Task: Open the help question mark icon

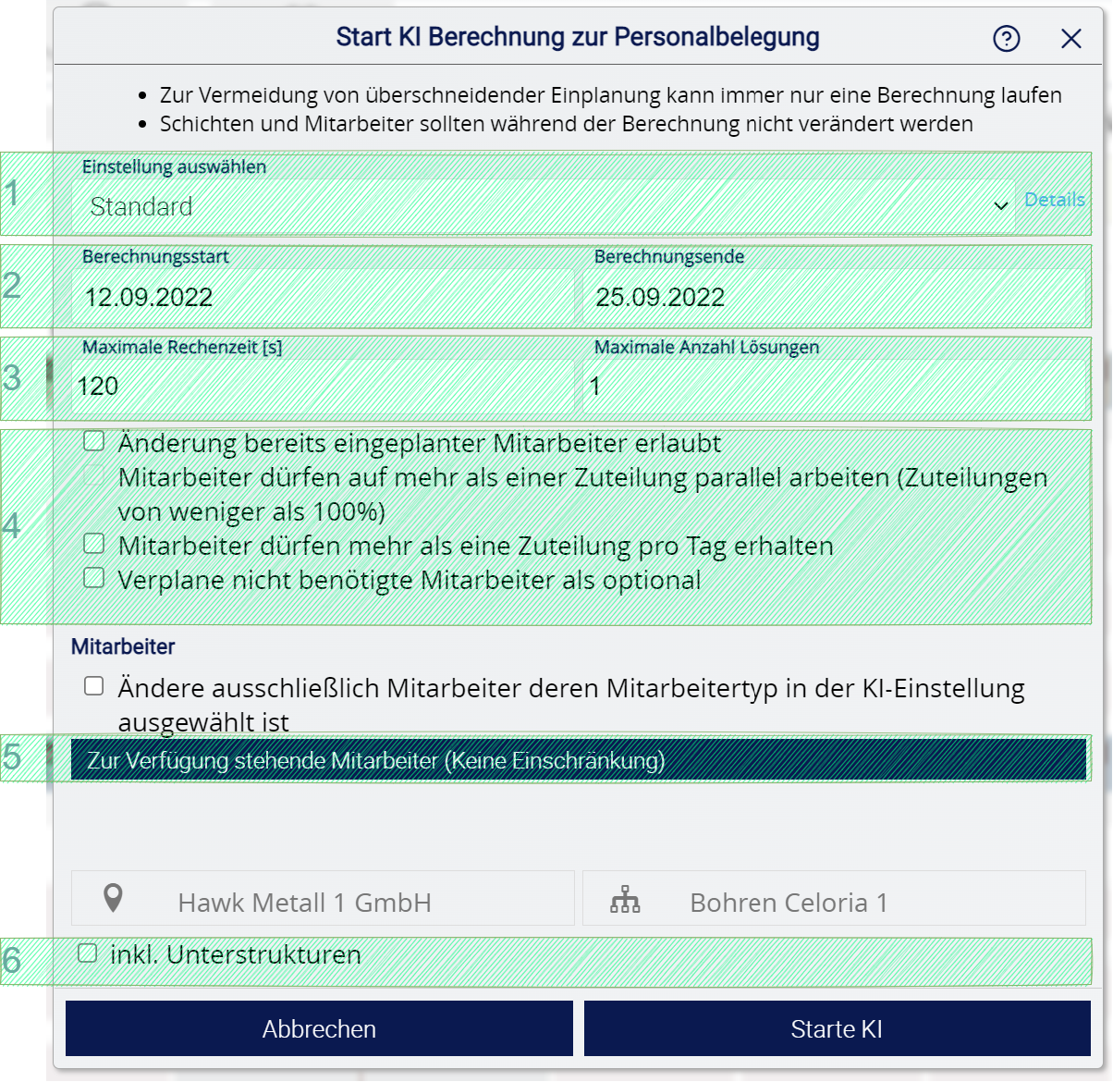Action: click(1006, 39)
